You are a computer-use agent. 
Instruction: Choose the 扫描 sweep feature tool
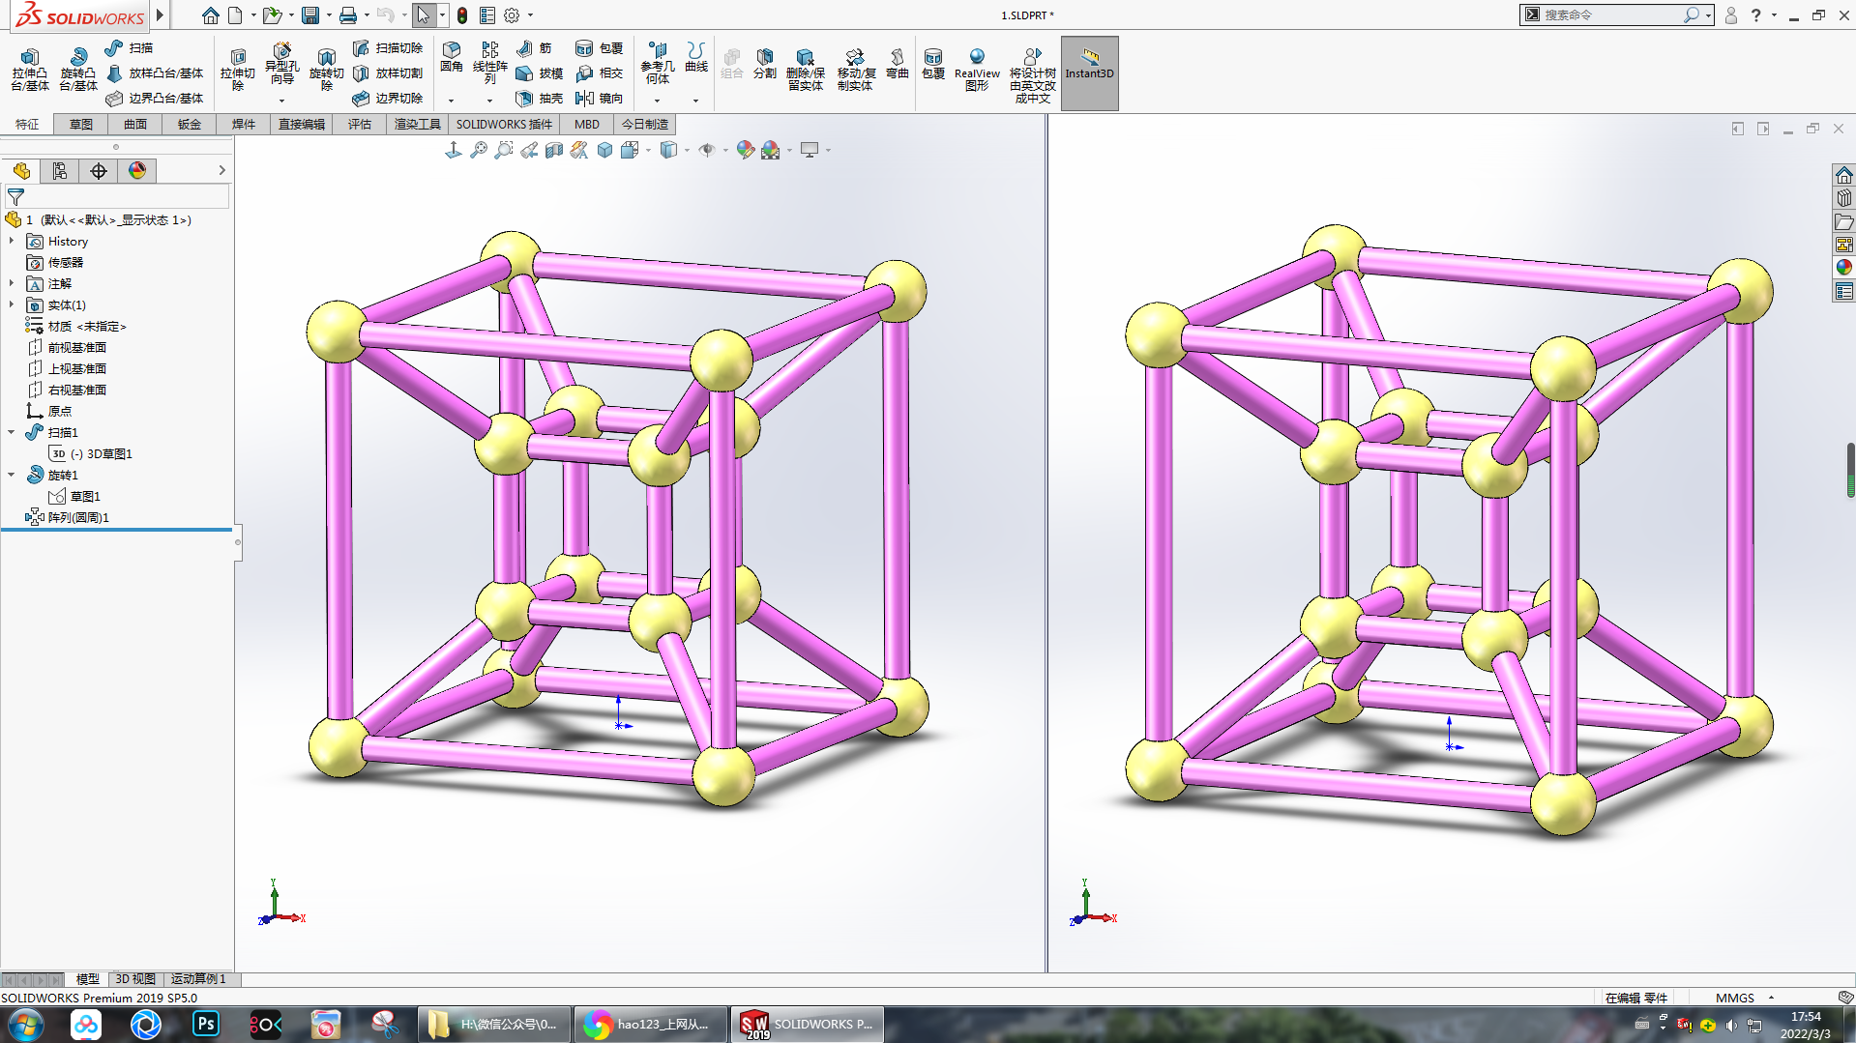click(129, 47)
